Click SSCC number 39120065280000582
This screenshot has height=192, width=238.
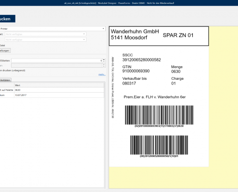141,60
